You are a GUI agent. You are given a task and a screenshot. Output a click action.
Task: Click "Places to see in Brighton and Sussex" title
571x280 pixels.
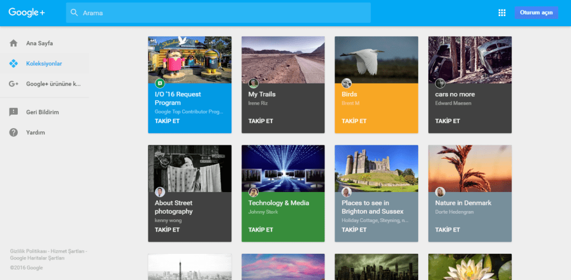point(372,207)
